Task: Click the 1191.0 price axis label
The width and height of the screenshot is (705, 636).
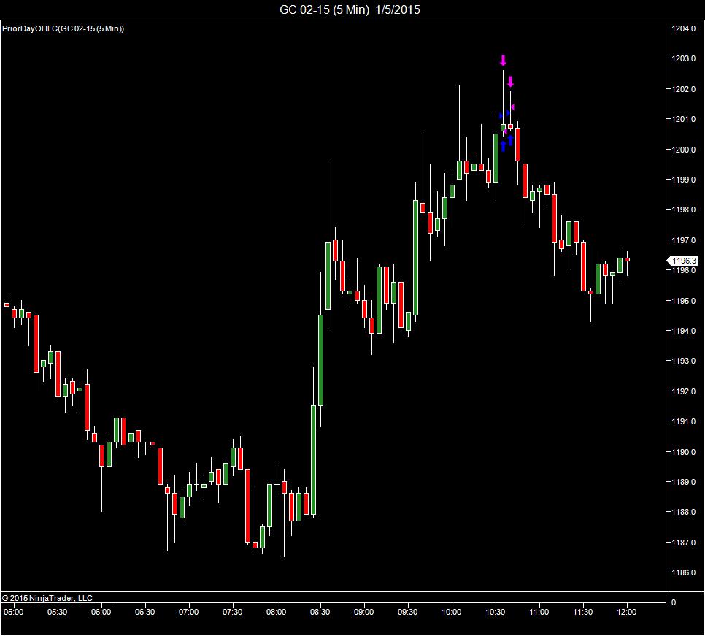Action: tap(683, 421)
